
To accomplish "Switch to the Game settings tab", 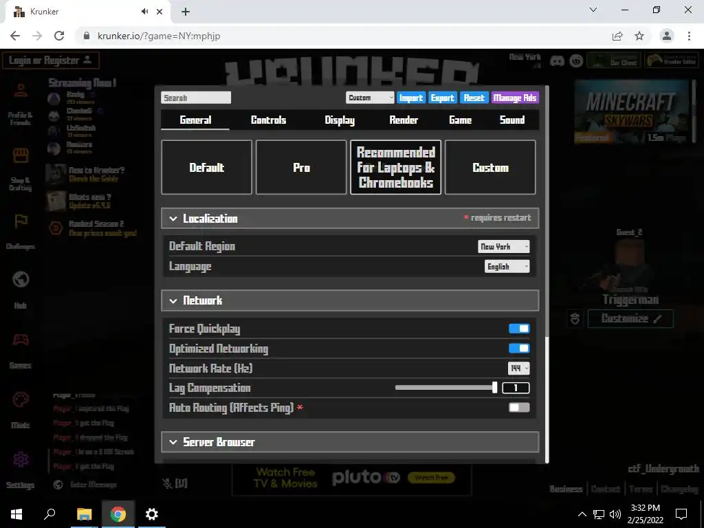I will [x=460, y=120].
